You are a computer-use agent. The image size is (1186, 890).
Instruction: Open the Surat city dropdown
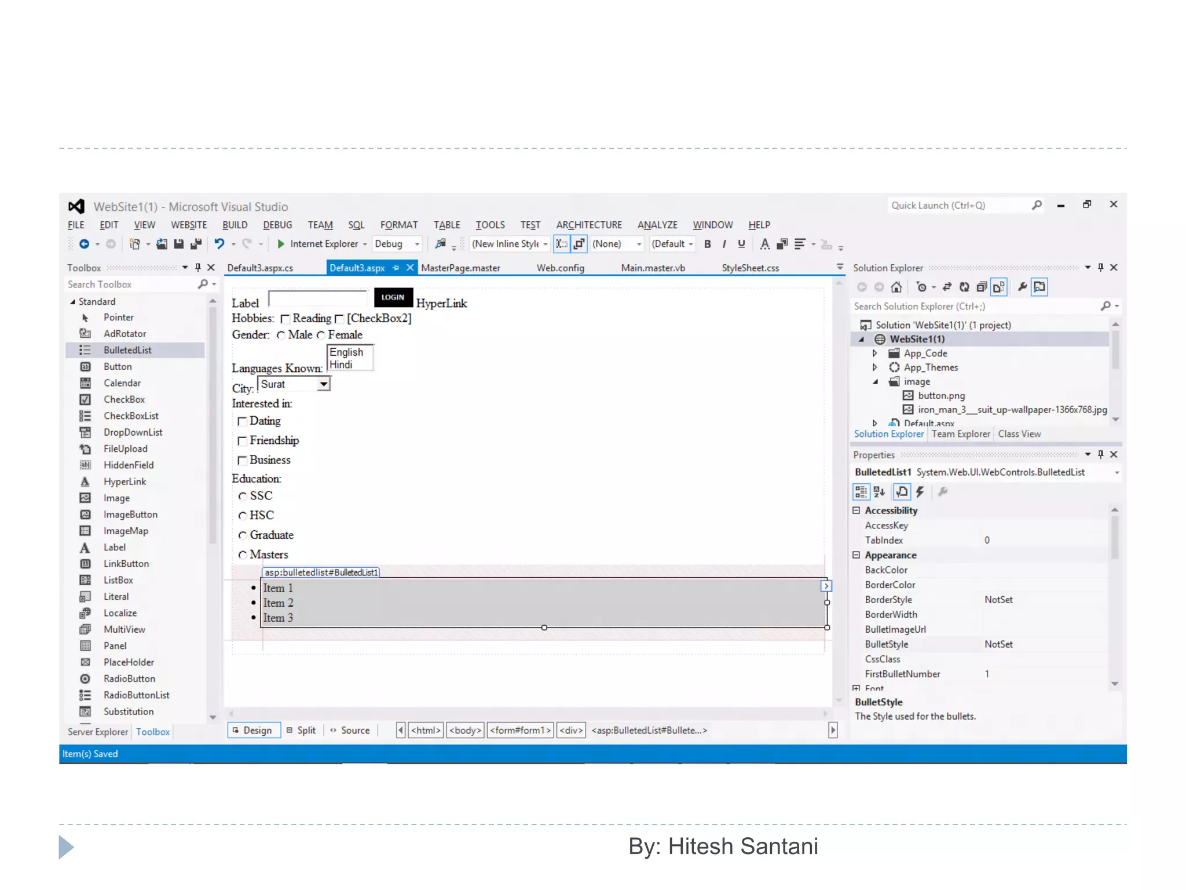point(324,384)
